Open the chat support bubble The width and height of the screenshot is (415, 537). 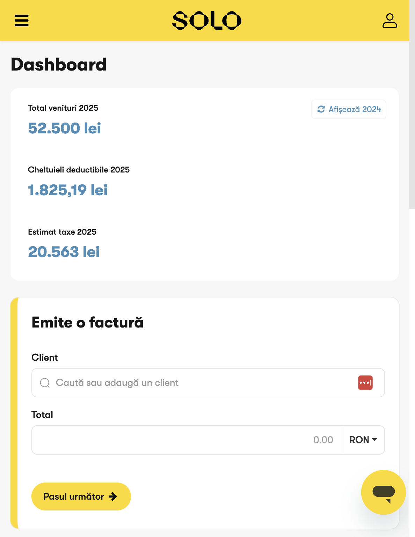point(383,492)
